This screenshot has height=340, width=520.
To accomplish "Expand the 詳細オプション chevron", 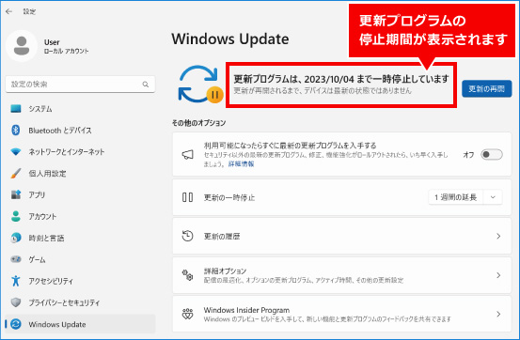I will (498, 275).
